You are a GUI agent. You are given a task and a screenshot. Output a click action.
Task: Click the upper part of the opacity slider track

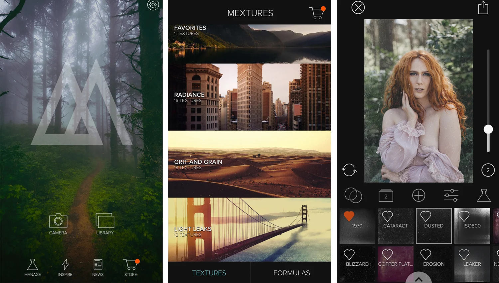click(x=488, y=86)
